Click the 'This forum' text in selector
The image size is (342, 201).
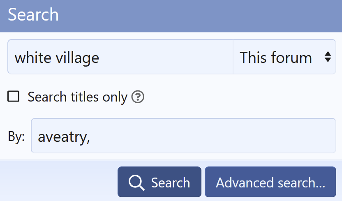pos(275,57)
